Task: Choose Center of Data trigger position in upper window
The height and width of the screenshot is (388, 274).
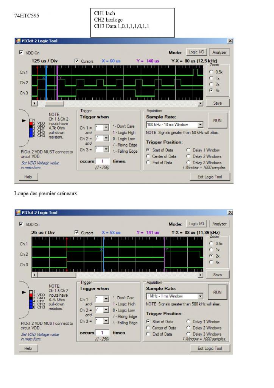Action: coord(148,156)
